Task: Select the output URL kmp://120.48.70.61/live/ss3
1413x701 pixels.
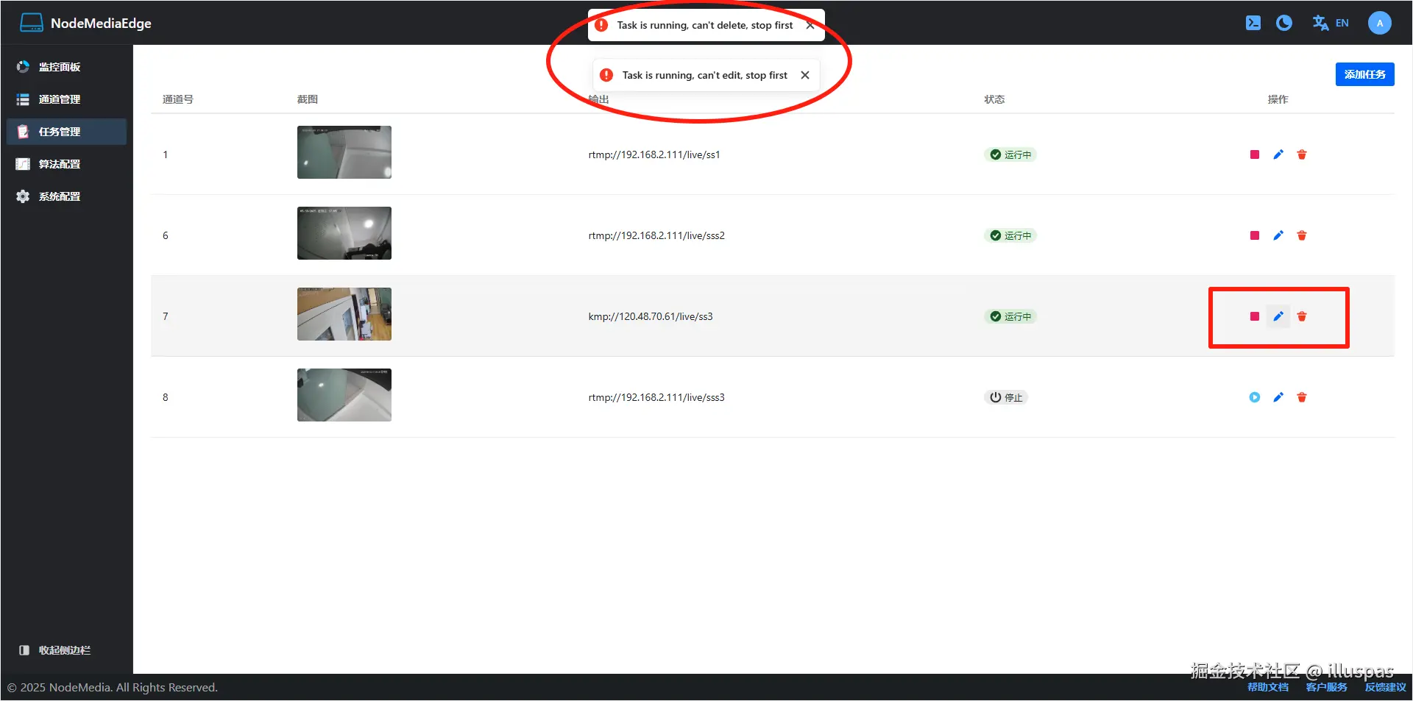Action: pyautogui.click(x=651, y=316)
